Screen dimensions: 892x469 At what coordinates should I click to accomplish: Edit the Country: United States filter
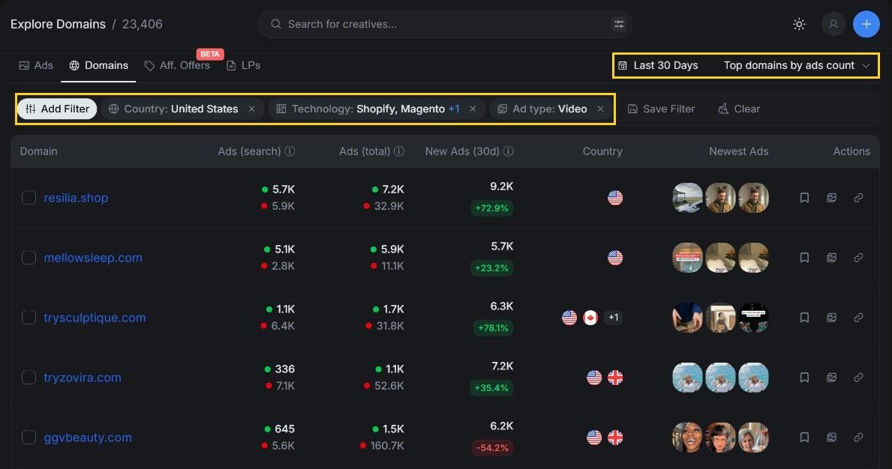tap(181, 109)
